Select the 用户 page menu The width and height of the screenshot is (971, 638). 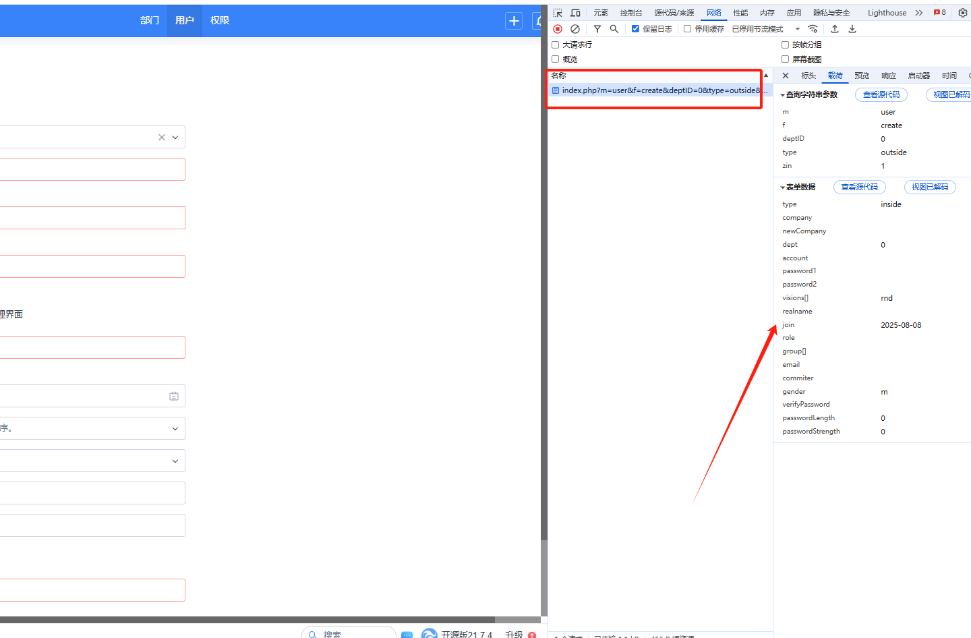pyautogui.click(x=185, y=20)
